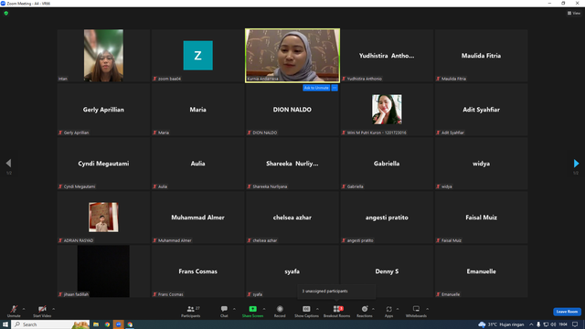
Task: Click the chelsea azhar tile name
Action: [292, 218]
